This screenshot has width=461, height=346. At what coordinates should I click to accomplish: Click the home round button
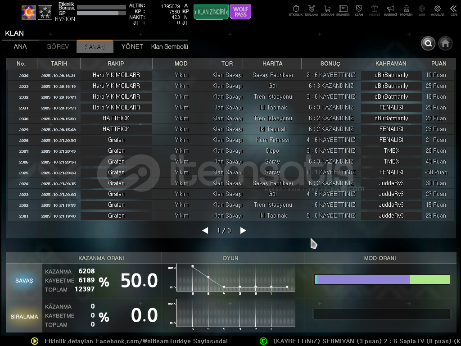[445, 43]
